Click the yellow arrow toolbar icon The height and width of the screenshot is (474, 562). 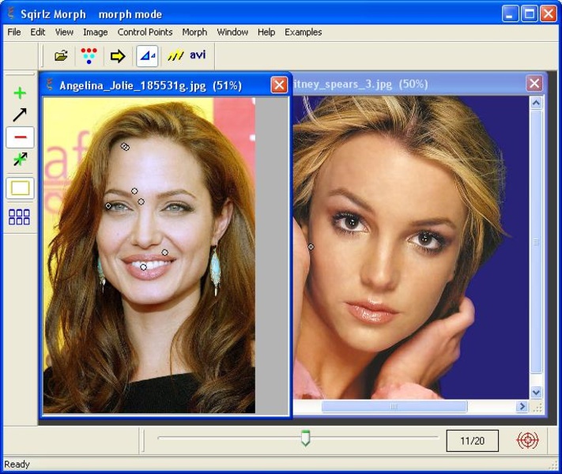[118, 56]
